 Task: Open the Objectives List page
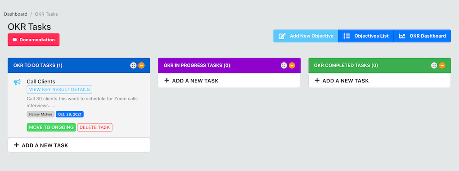[x=366, y=36]
